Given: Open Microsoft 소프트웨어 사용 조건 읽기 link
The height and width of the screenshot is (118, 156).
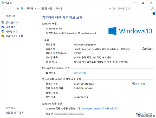Looking at the screenshot, I should 101,108.
